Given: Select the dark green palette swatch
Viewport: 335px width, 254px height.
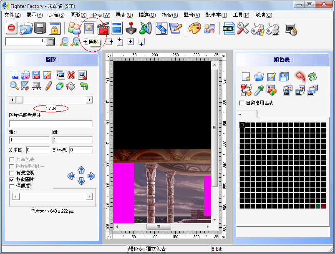Looking at the screenshot, I should tap(318, 206).
